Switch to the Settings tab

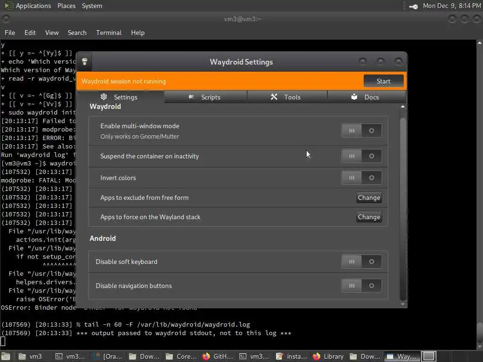click(x=120, y=97)
